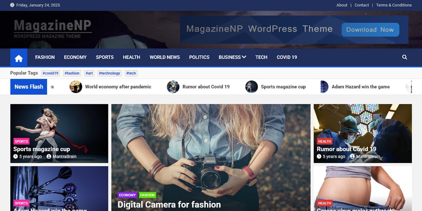The image size is (422, 211).
Task: Click the clock icon beside the date
Action: coord(12,5)
